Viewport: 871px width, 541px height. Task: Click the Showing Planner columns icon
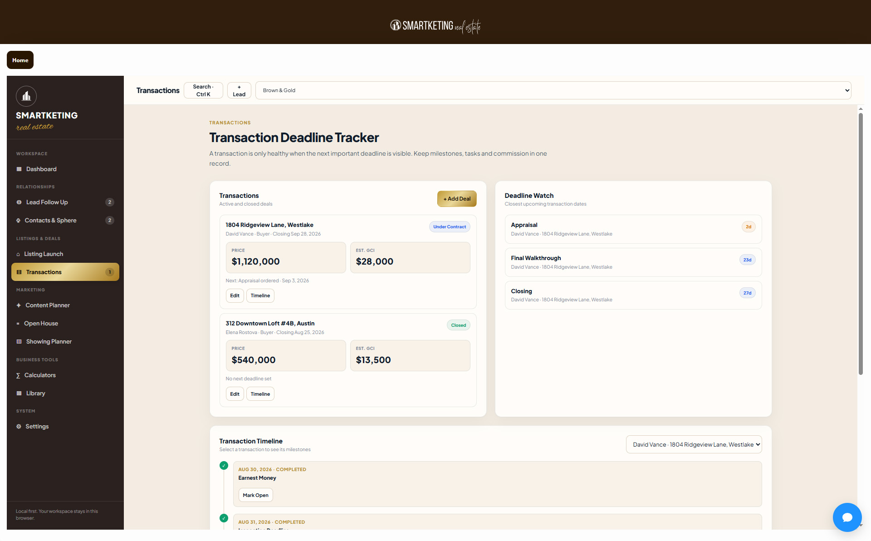(x=19, y=342)
